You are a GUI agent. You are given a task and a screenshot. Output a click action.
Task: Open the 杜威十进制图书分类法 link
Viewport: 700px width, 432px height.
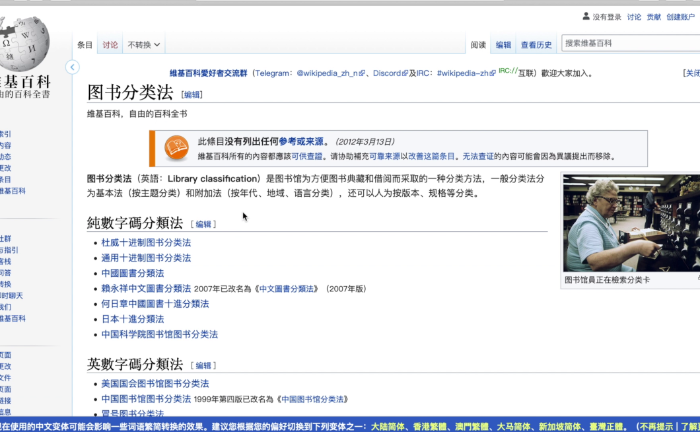(146, 242)
